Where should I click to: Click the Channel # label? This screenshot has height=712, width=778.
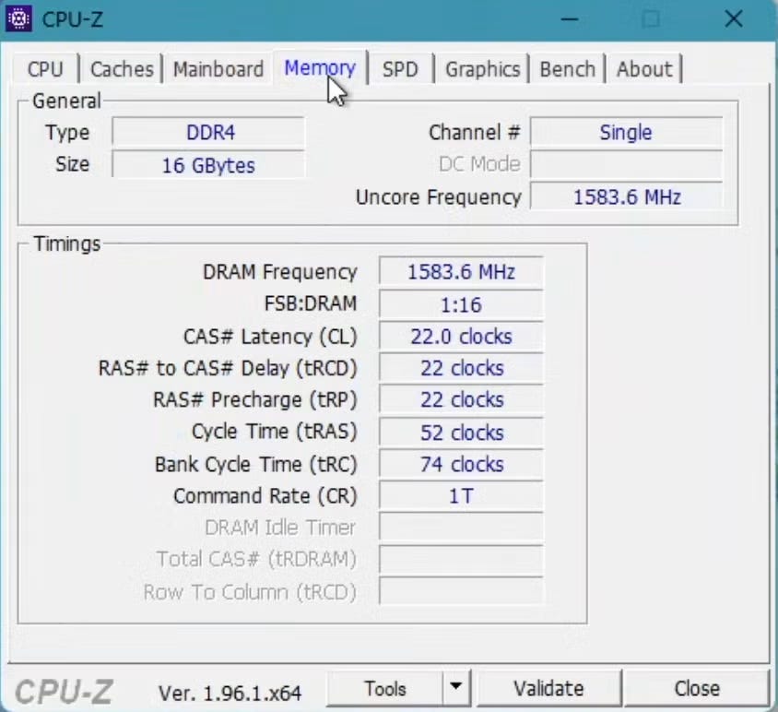click(475, 133)
